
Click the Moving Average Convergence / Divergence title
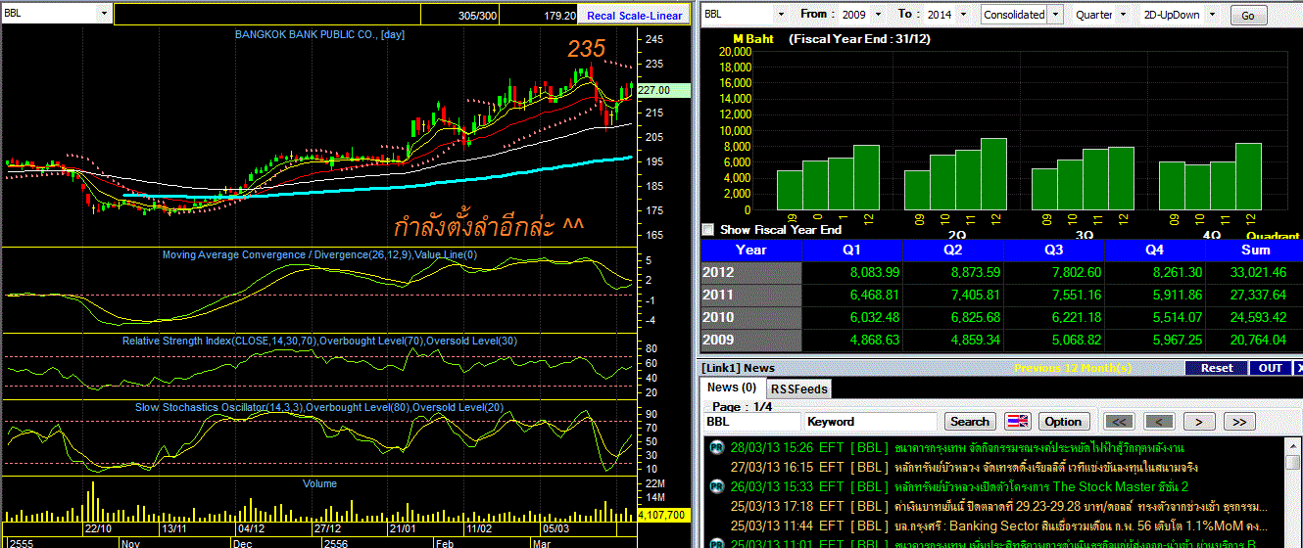point(319,254)
